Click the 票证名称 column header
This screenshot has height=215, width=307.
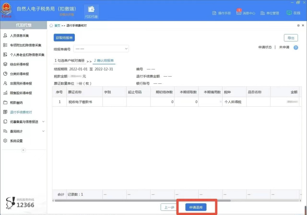(x=84, y=92)
